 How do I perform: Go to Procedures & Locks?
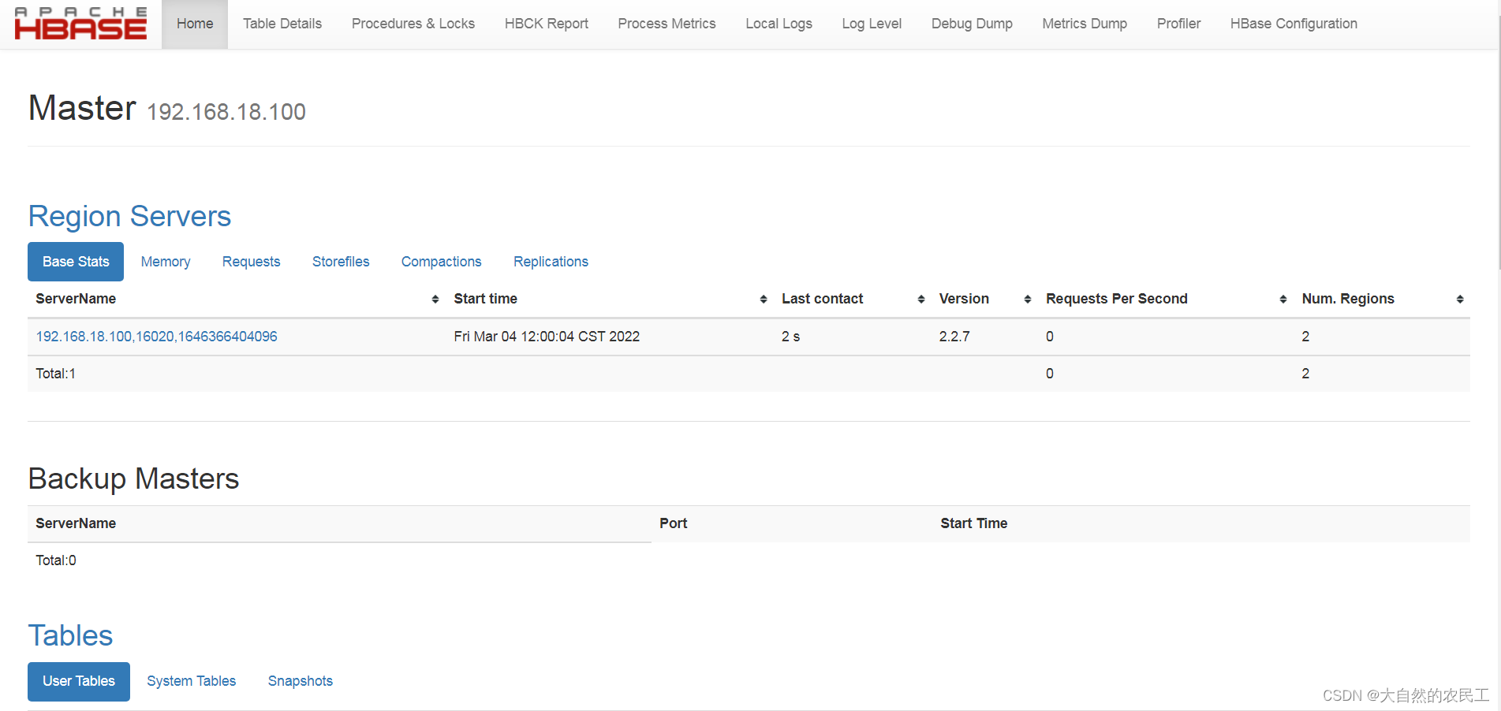pyautogui.click(x=413, y=24)
